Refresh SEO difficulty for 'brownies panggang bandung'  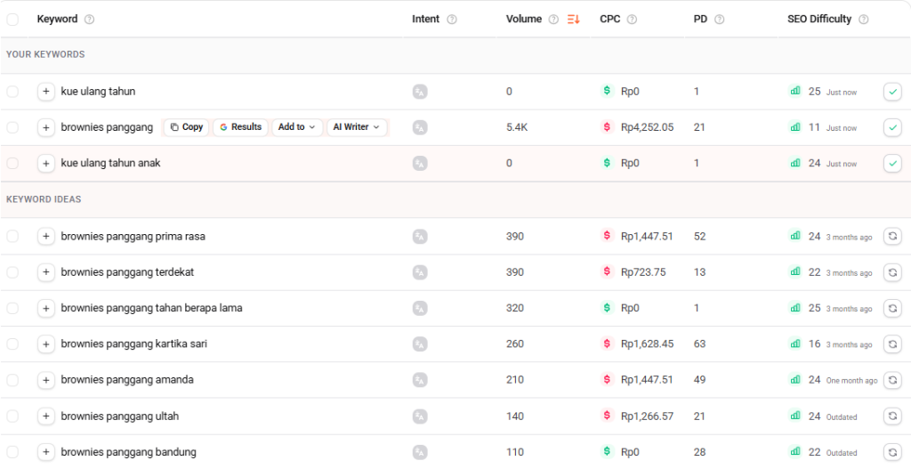[892, 452]
